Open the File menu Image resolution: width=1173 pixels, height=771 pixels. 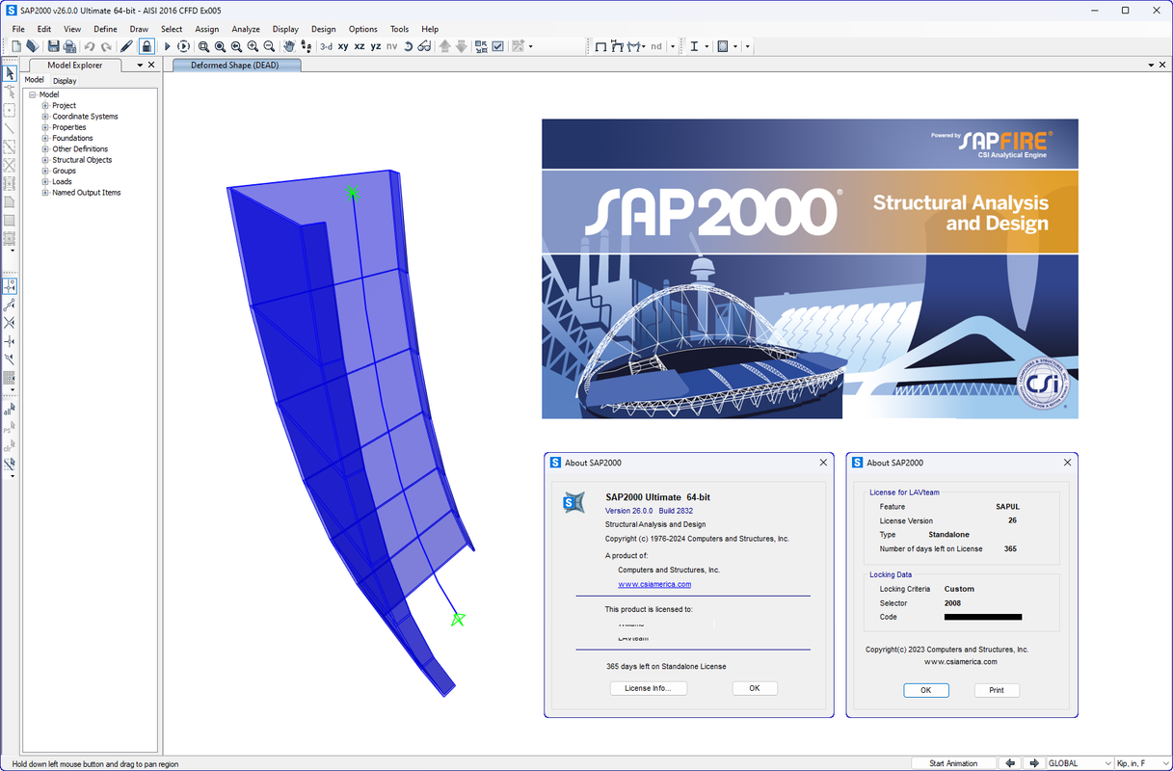click(18, 29)
